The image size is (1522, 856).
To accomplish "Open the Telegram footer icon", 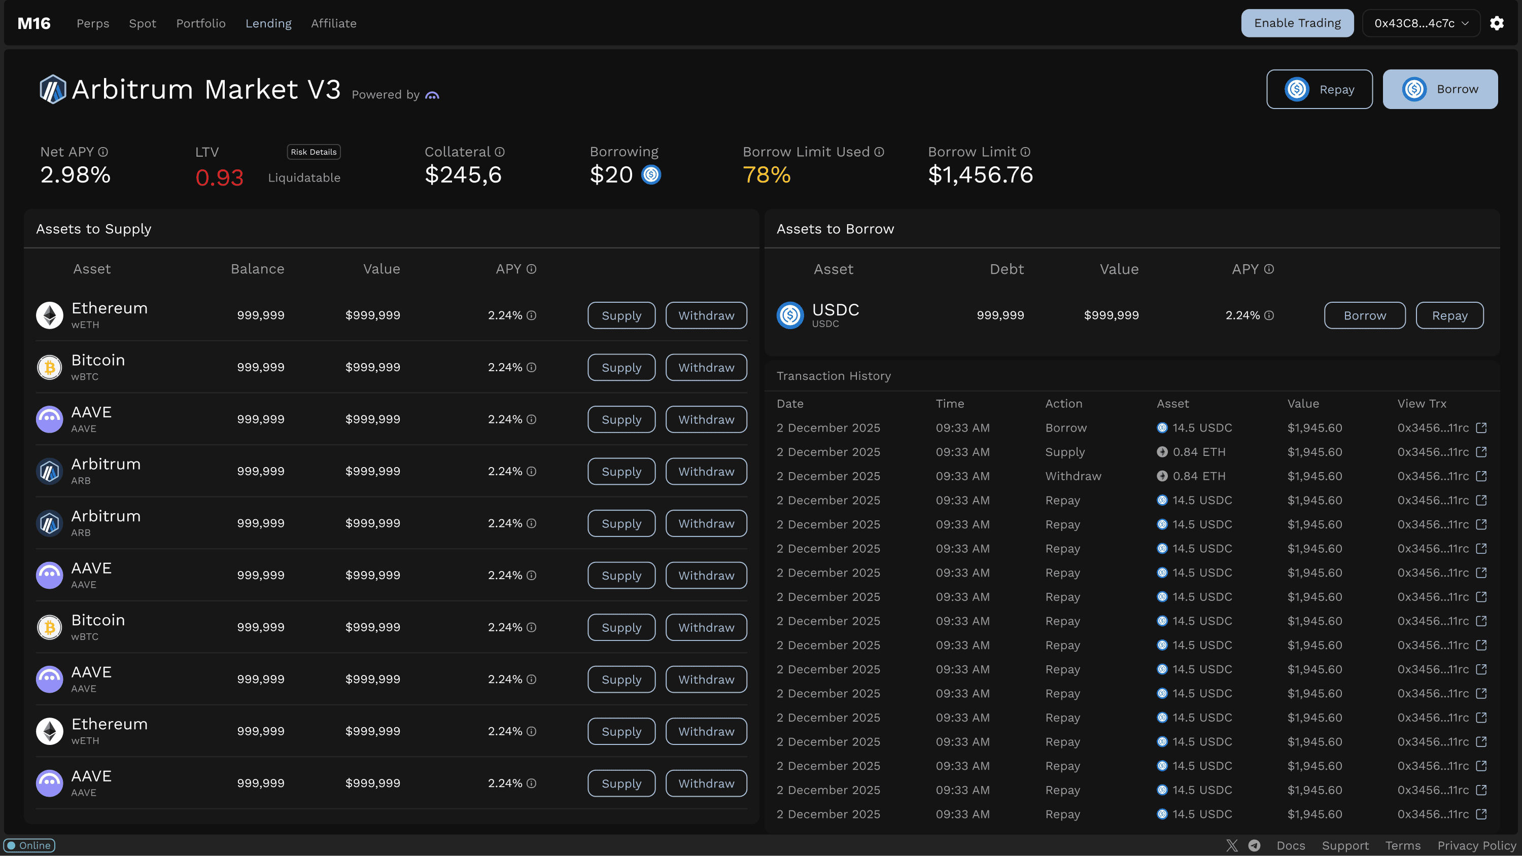I will coord(1254,845).
